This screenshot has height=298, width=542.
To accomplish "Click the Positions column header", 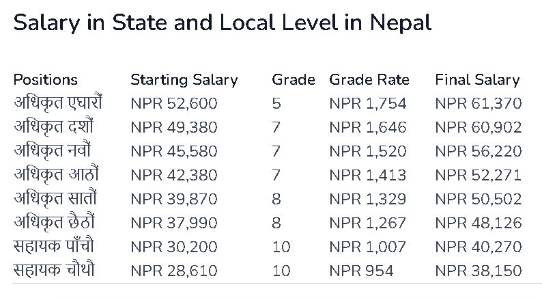I will coord(46,80).
